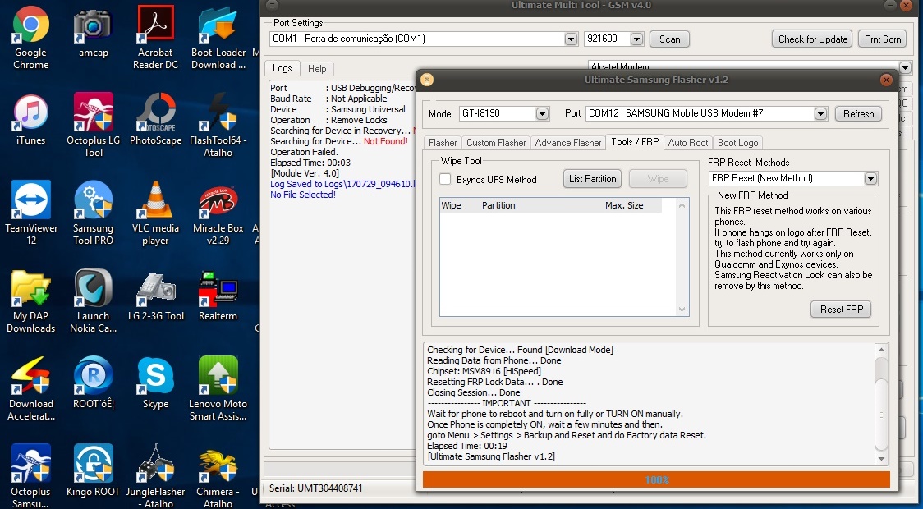The width and height of the screenshot is (923, 509).
Task: Open COM1 port selection dropdown in Multi Tool
Action: (571, 39)
